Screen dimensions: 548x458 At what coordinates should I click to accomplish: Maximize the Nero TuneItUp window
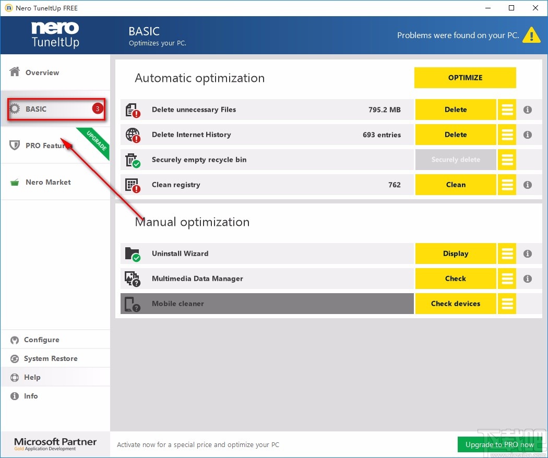coord(511,8)
